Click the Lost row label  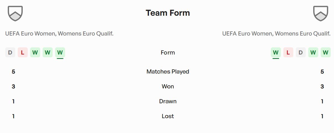point(168,116)
